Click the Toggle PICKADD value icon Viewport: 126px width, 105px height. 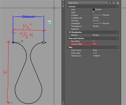click(110, 3)
